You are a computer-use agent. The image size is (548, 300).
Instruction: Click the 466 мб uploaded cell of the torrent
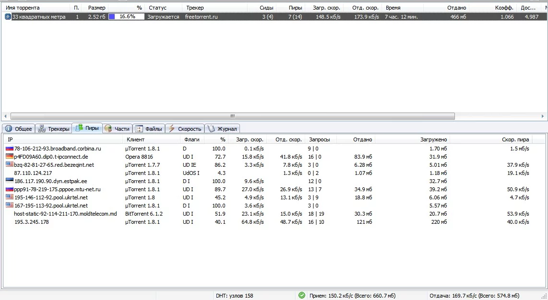click(458, 17)
